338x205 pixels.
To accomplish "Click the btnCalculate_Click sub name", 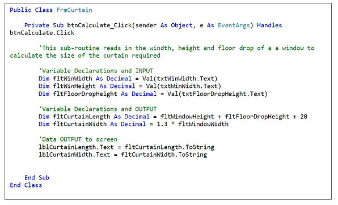I will pyautogui.click(x=99, y=25).
